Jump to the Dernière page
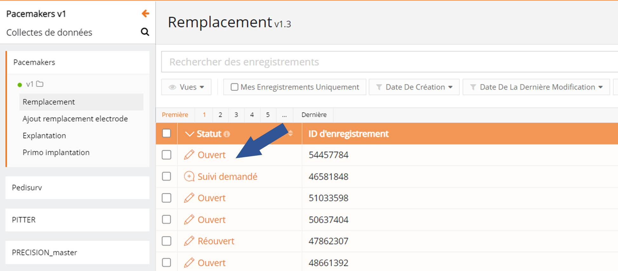This screenshot has height=271, width=618. [x=314, y=115]
